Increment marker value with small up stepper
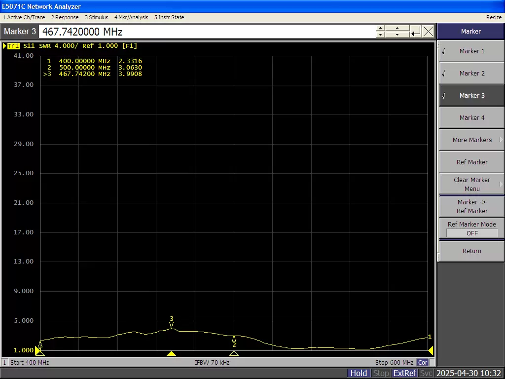505x379 pixels. [x=380, y=29]
